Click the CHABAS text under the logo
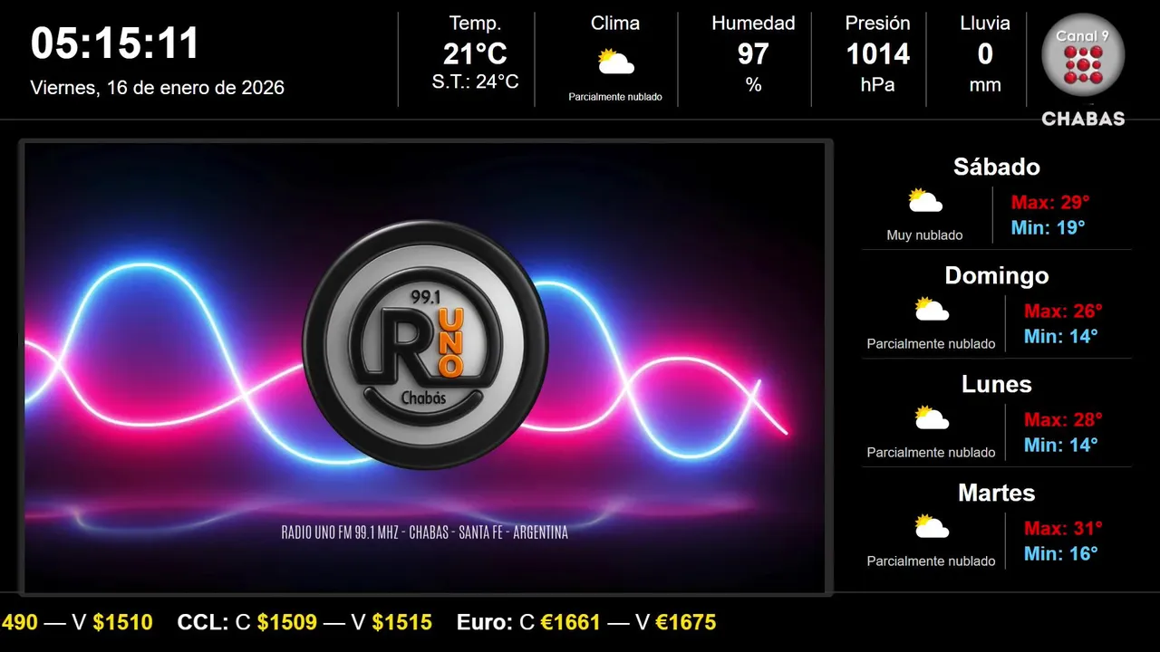Image resolution: width=1160 pixels, height=652 pixels. point(1084,119)
